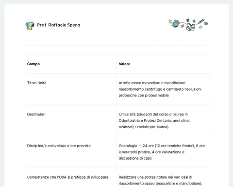Click the parrot avatar icon

pos(30,25)
